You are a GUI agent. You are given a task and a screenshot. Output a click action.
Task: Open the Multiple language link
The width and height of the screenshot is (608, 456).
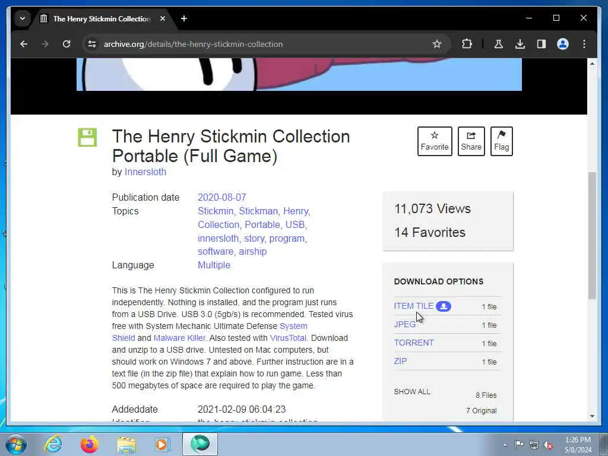(214, 265)
